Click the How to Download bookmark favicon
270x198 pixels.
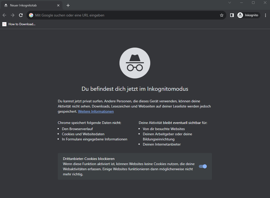pos(4,24)
